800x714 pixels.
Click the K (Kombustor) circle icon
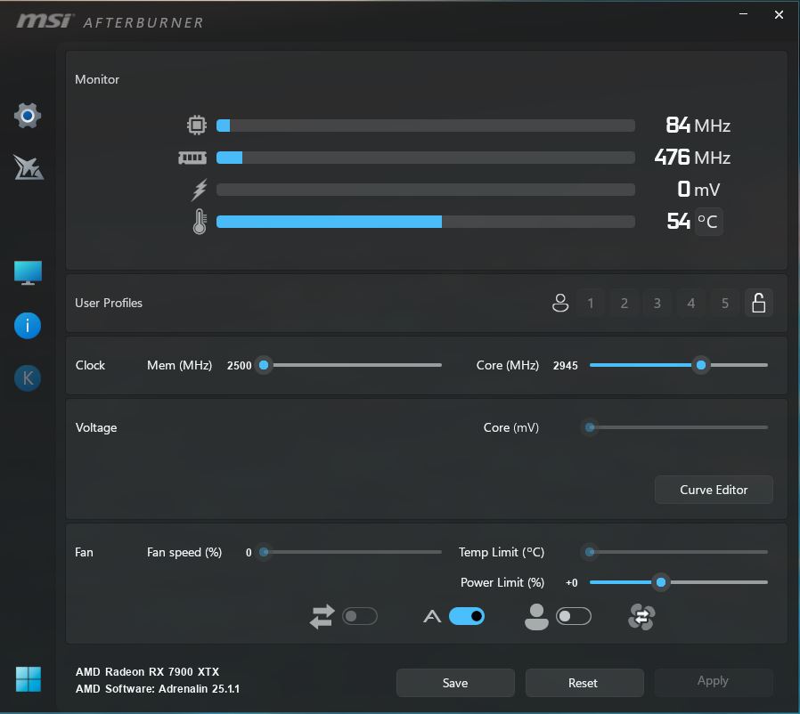28,377
